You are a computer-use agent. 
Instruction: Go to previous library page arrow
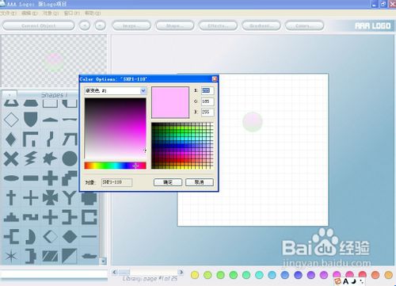(114, 272)
